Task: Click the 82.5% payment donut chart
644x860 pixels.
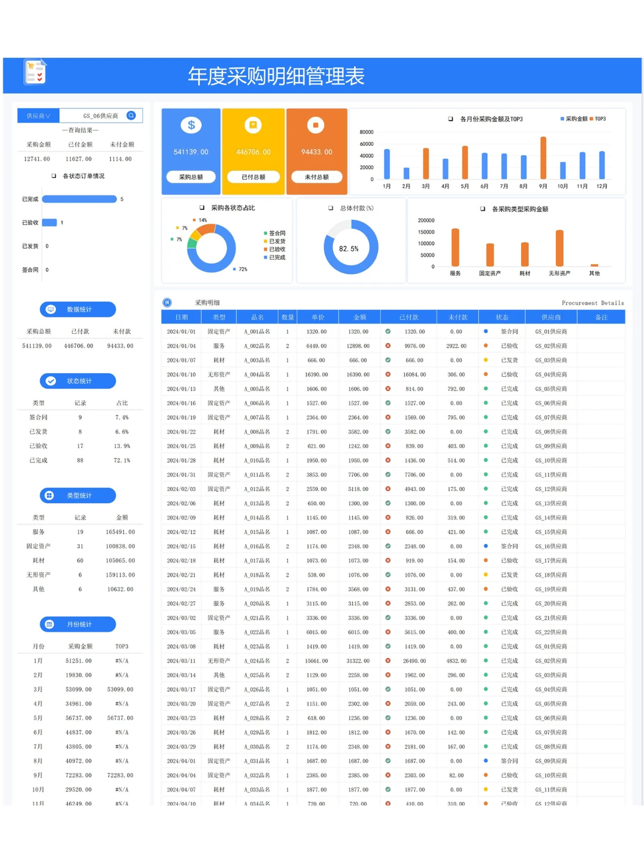Action: click(351, 247)
